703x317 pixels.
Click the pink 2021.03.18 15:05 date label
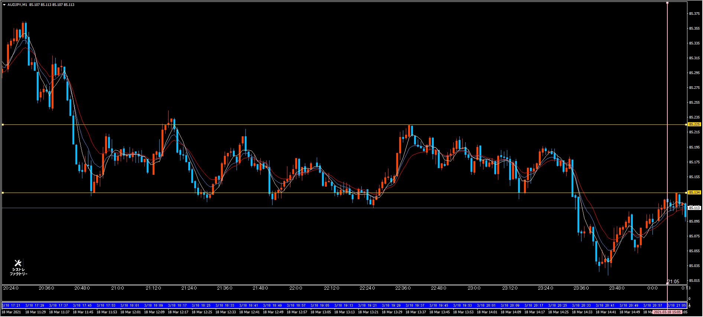667,312
